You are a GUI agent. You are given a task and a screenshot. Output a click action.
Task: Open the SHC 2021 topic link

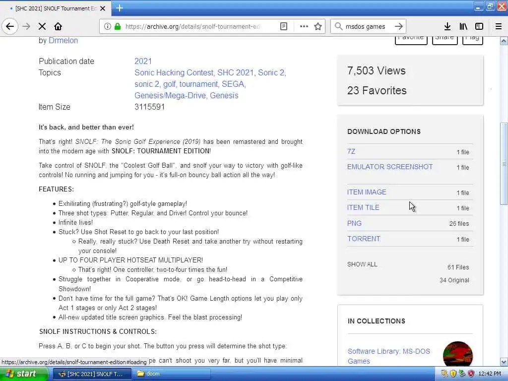[x=235, y=72]
